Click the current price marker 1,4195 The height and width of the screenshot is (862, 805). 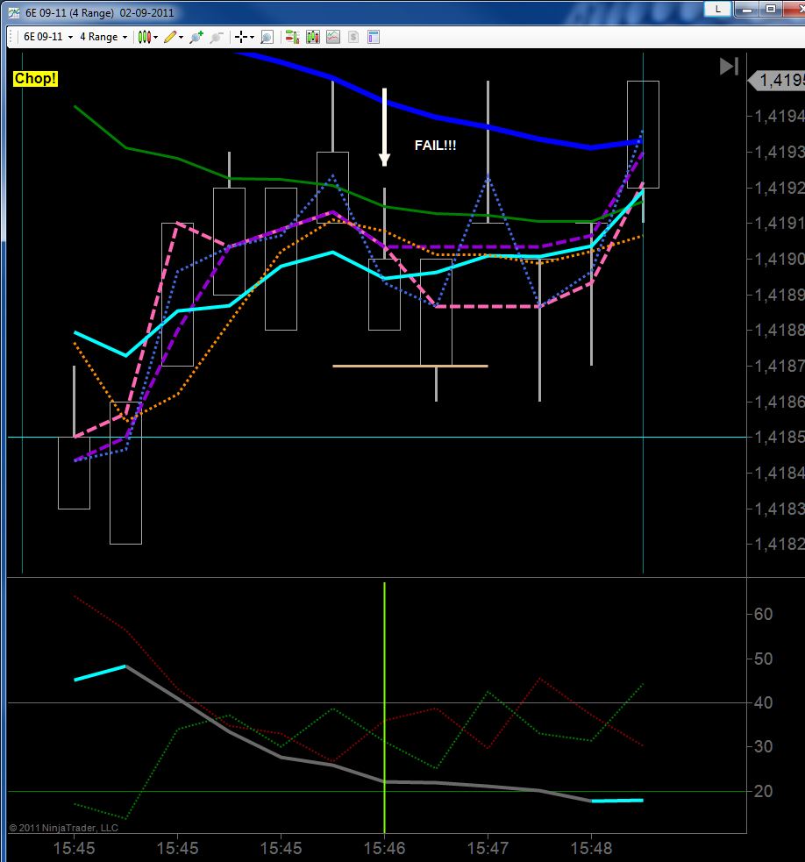pos(778,81)
